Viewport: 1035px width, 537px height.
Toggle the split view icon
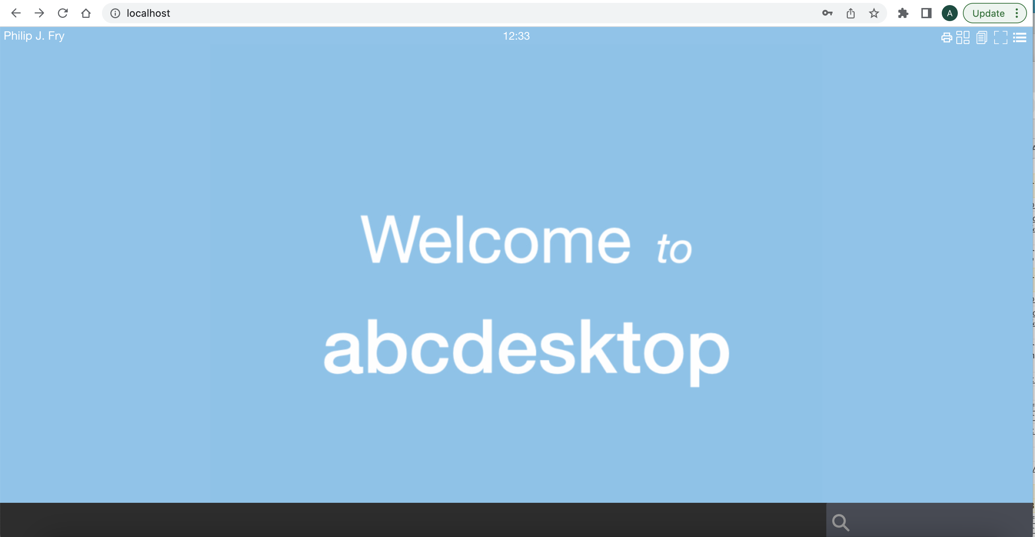pos(963,36)
